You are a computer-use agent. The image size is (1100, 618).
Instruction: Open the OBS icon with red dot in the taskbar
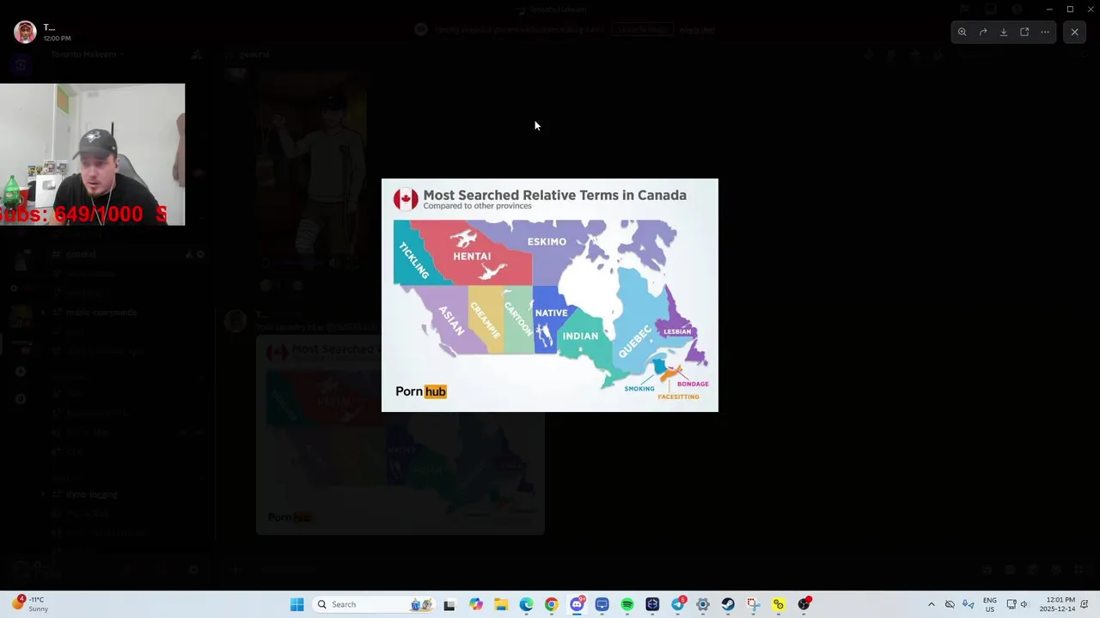coord(804,604)
